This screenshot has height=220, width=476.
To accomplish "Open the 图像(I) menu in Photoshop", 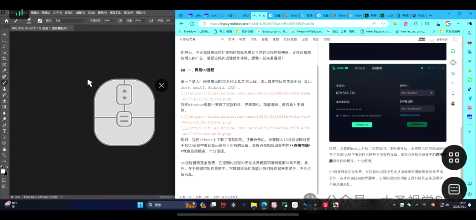I will (35, 13).
